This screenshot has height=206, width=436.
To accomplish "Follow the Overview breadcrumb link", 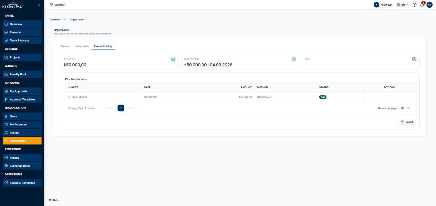I will point(55,20).
